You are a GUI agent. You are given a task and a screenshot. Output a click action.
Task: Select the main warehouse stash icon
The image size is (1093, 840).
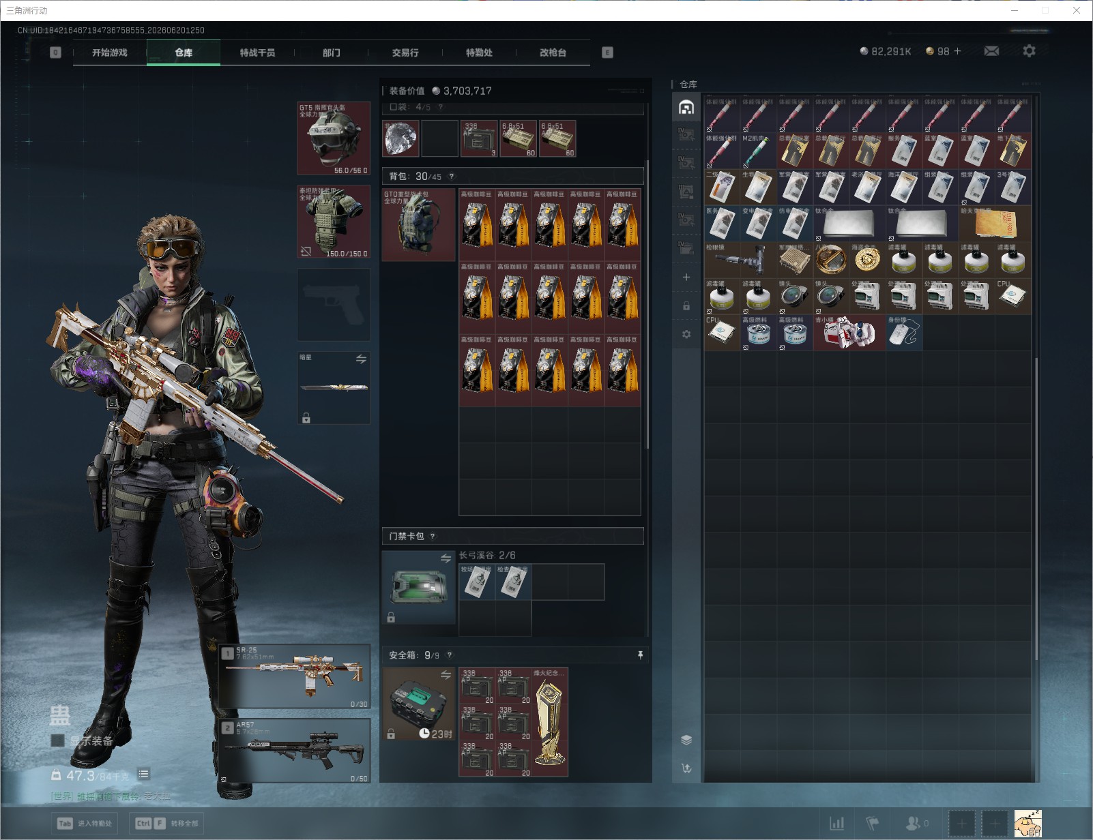686,107
